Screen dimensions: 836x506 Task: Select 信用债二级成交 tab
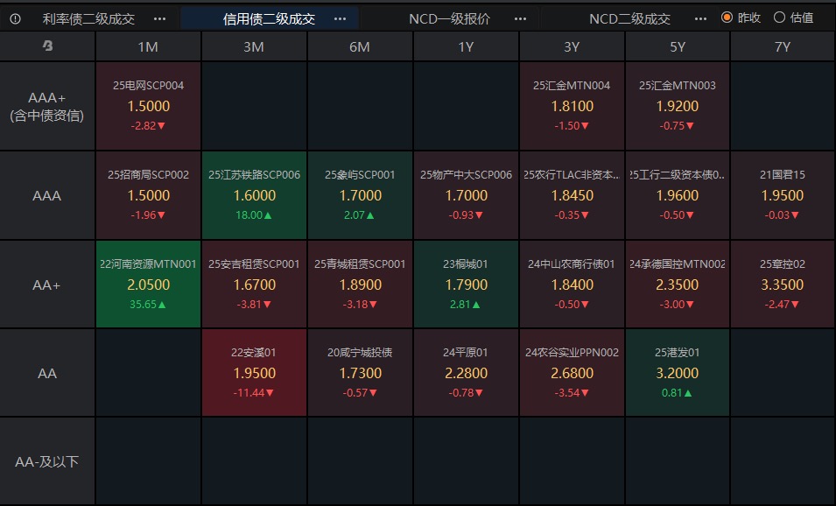269,19
